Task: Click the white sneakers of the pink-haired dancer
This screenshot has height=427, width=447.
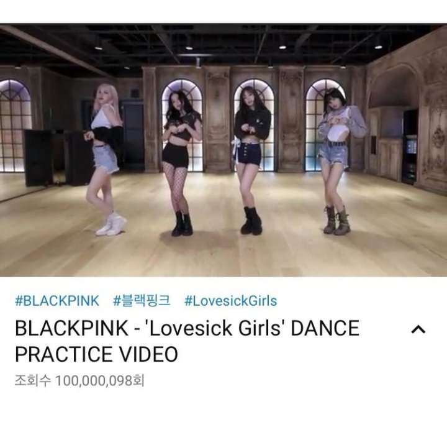Action: click(111, 224)
